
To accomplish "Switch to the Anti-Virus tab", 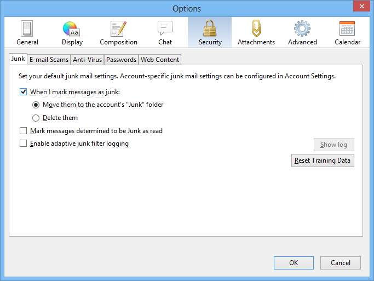I will (87, 60).
